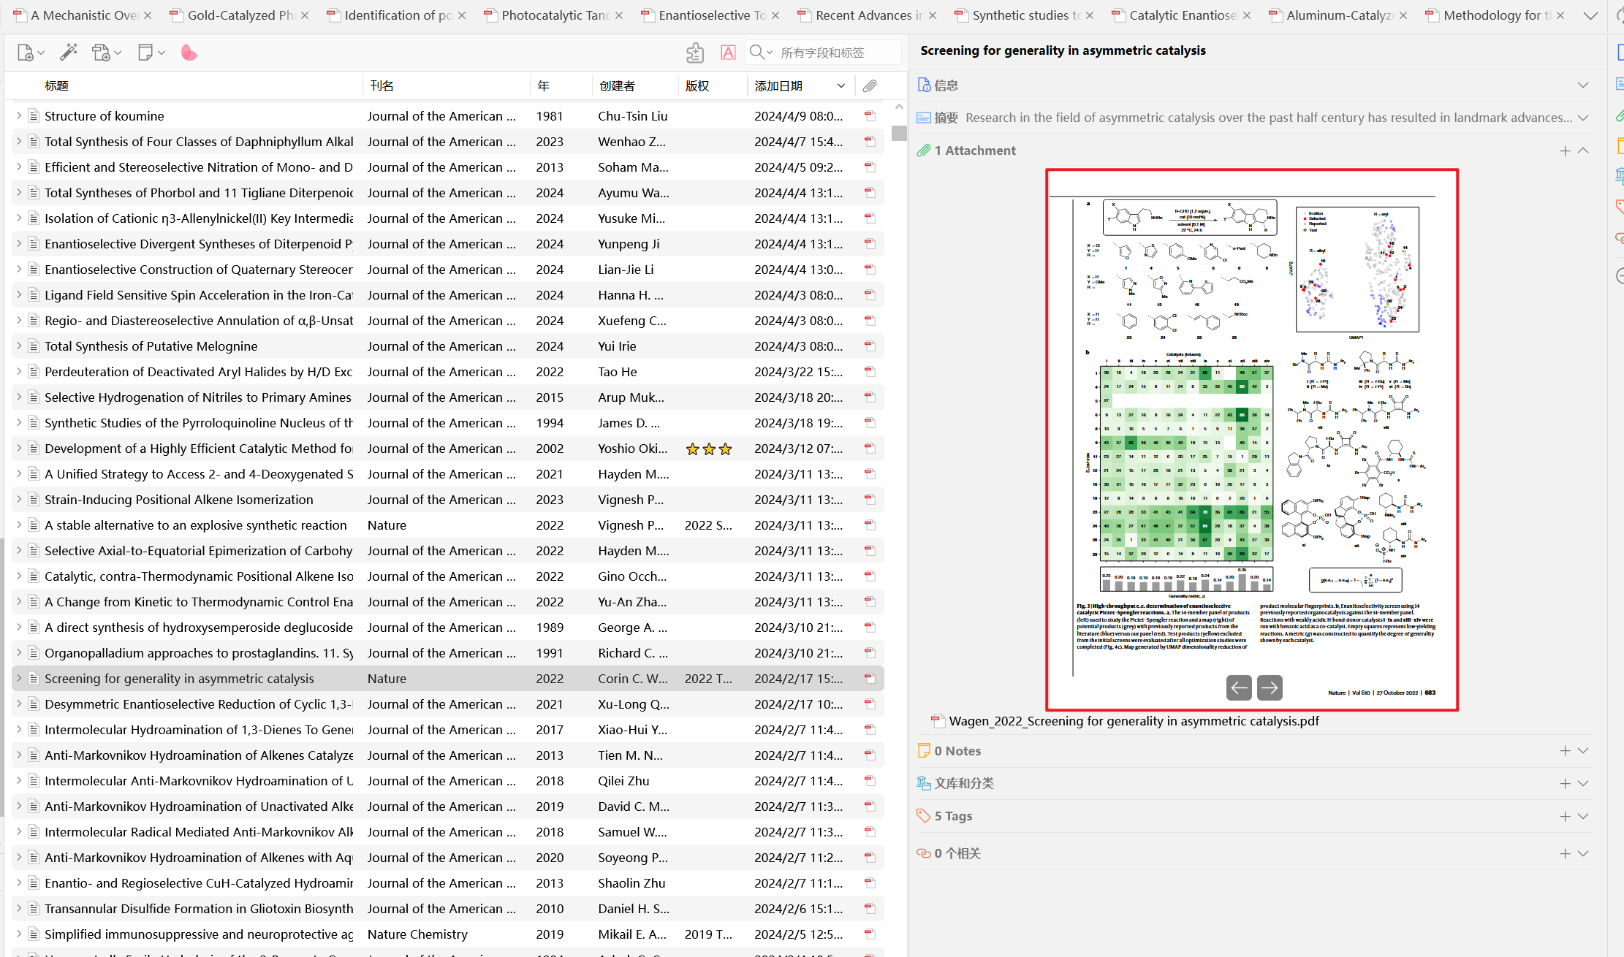Click the paperclip attachment column header
Screen dimensions: 1624x957
click(869, 86)
